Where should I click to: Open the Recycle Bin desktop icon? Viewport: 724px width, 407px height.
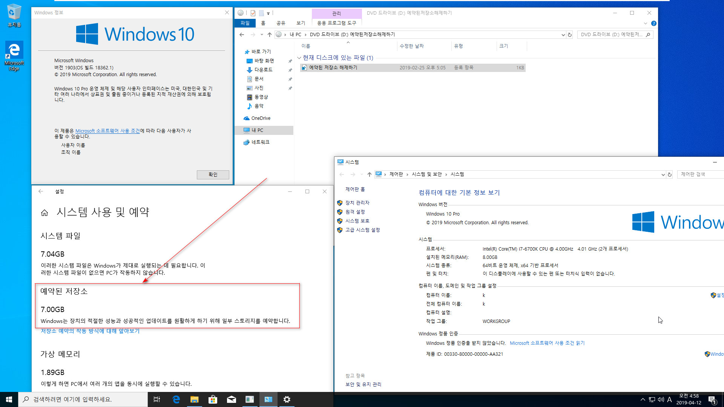click(x=14, y=15)
